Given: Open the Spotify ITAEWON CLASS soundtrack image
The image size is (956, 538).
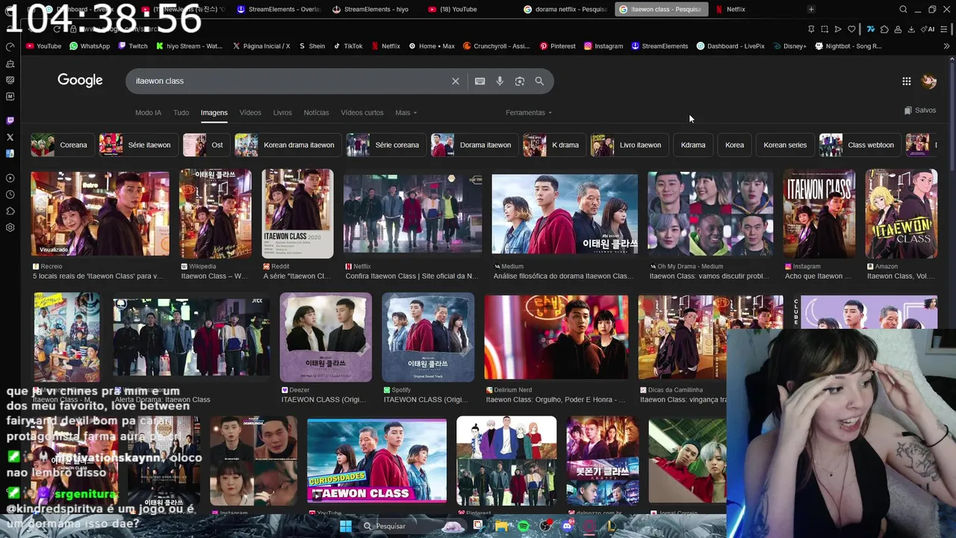Looking at the screenshot, I should coord(428,338).
